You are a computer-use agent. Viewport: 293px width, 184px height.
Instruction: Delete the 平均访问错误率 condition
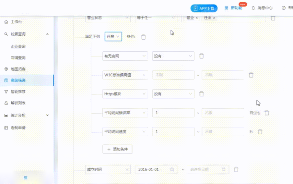[267, 113]
